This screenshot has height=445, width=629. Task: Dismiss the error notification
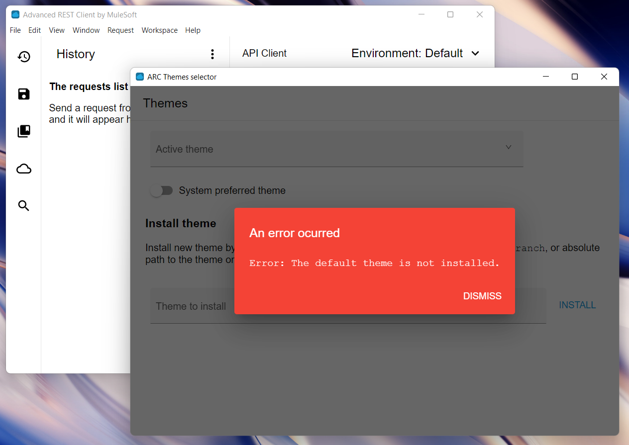click(x=482, y=296)
